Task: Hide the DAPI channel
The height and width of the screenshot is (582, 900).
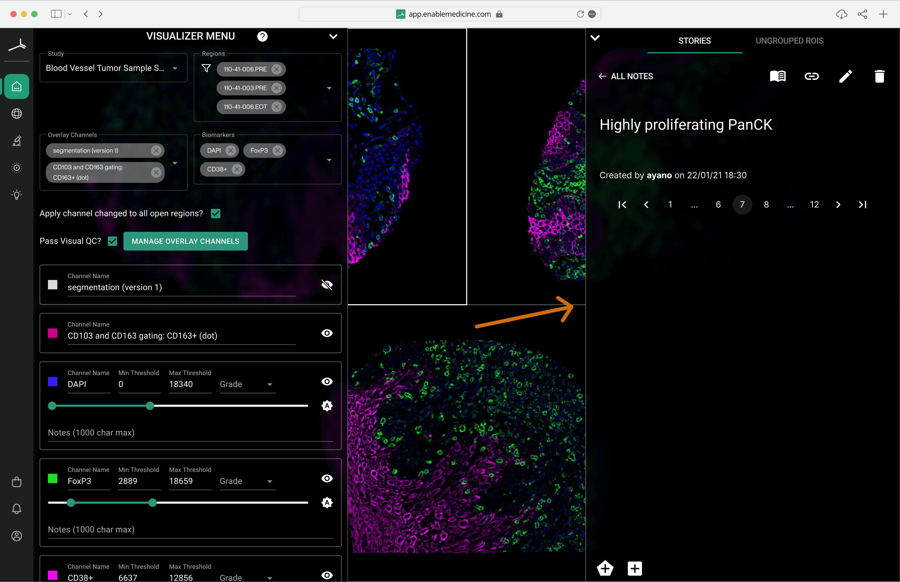Action: pos(327,381)
